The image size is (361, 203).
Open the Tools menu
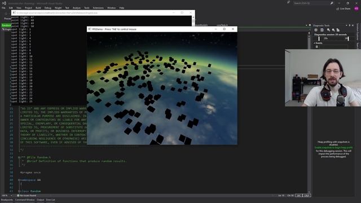click(x=87, y=8)
